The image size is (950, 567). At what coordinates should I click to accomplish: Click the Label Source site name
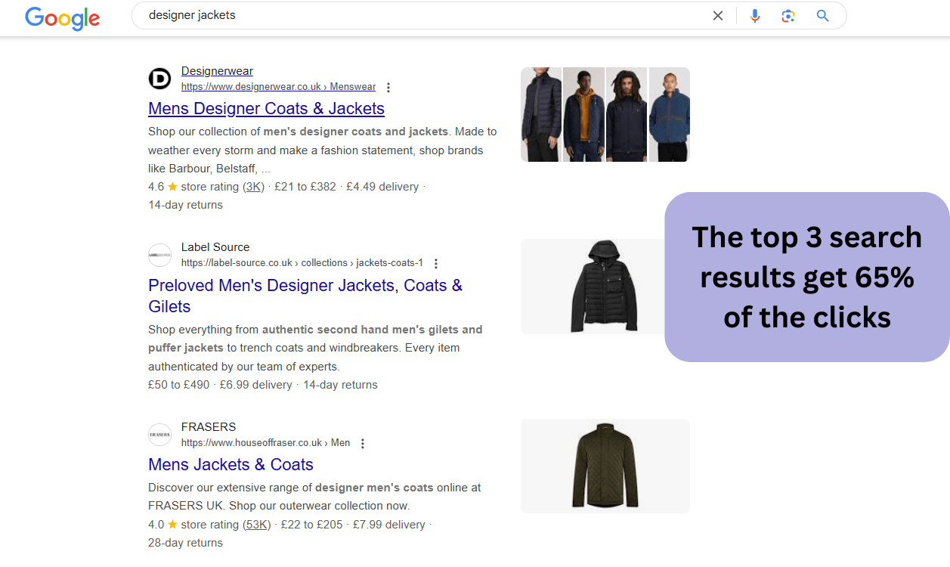[215, 247]
